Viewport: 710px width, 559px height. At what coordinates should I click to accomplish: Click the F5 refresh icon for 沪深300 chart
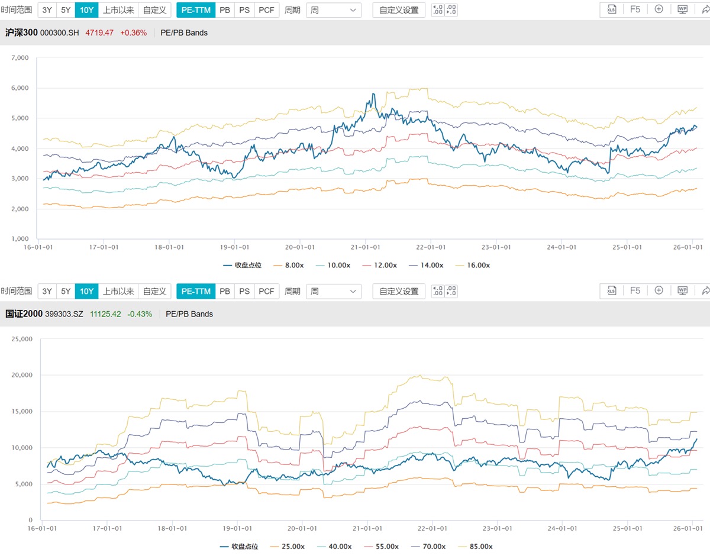coord(635,10)
